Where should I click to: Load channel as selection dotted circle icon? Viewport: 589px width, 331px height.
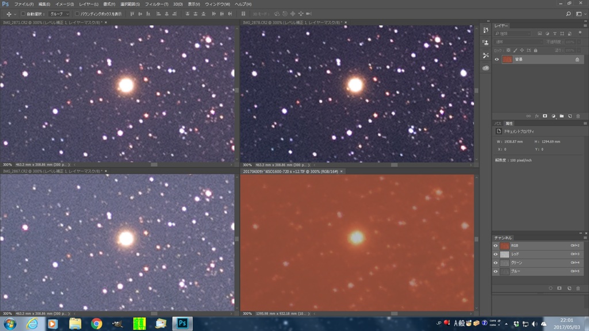point(550,287)
